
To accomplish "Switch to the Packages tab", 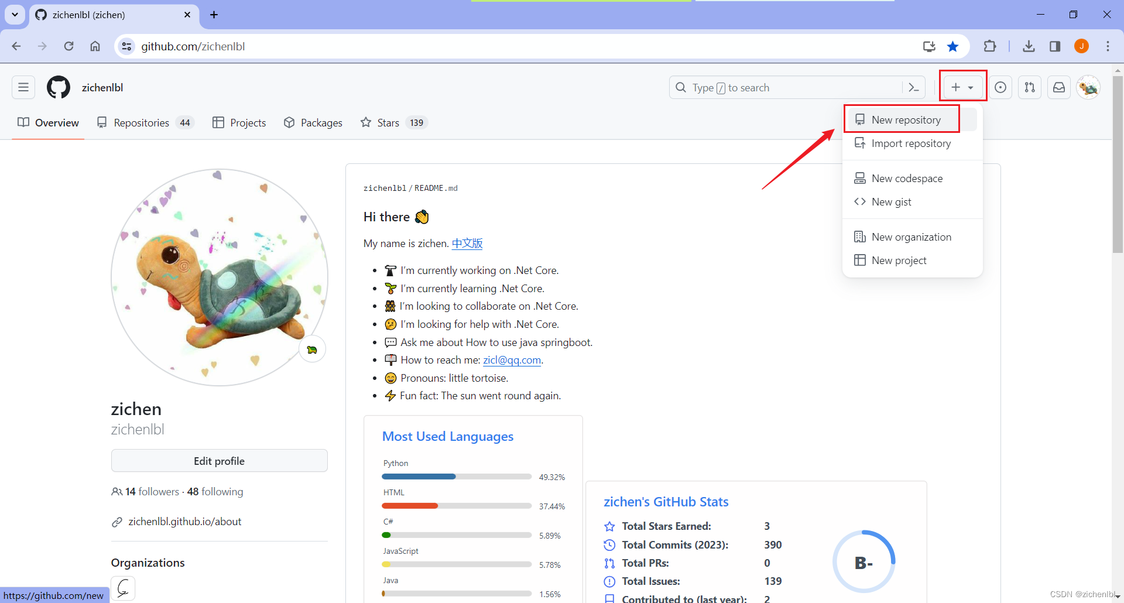I will pyautogui.click(x=313, y=122).
